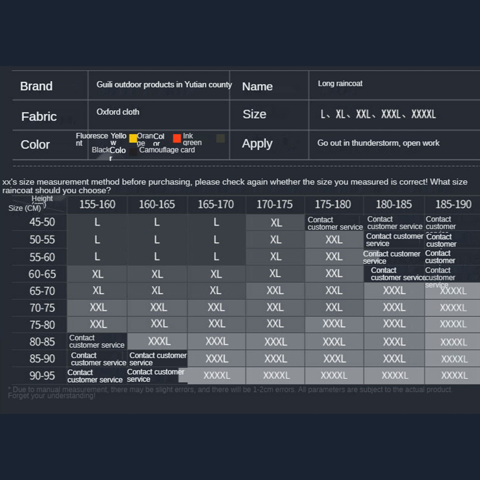Select XXXL cell for 80-85 and 160-165
The width and height of the screenshot is (480, 480).
(x=159, y=341)
